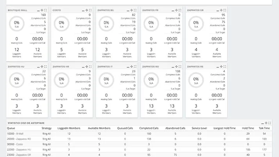
Task: Click the Costo widget move icon
Action: (x=87, y=10)
